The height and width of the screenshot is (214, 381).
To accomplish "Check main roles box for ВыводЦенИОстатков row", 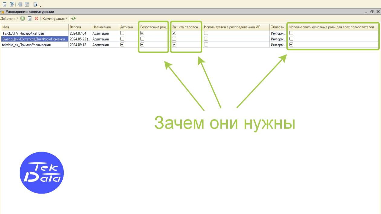I will pos(291,39).
